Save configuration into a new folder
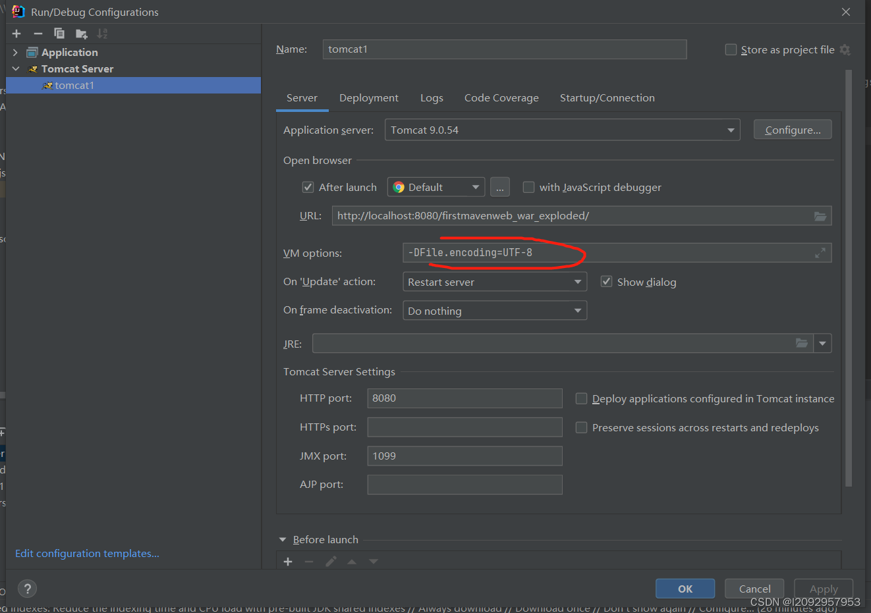 81,34
